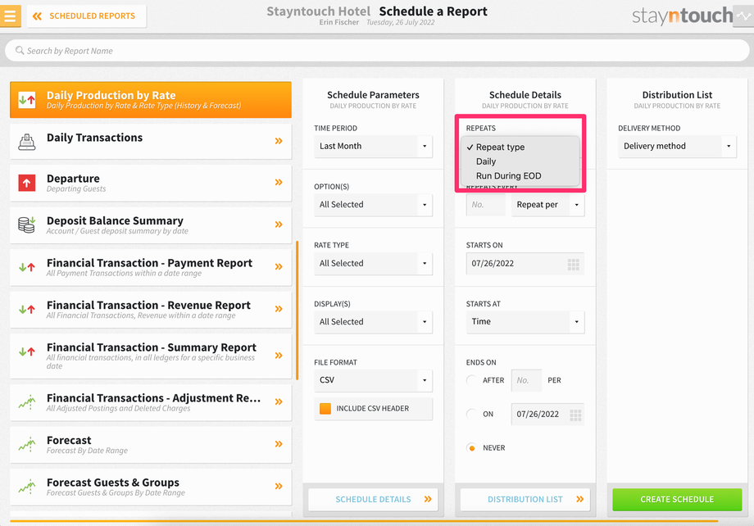Open the Repeat per dropdown
The width and height of the screenshot is (754, 526).
point(547,205)
